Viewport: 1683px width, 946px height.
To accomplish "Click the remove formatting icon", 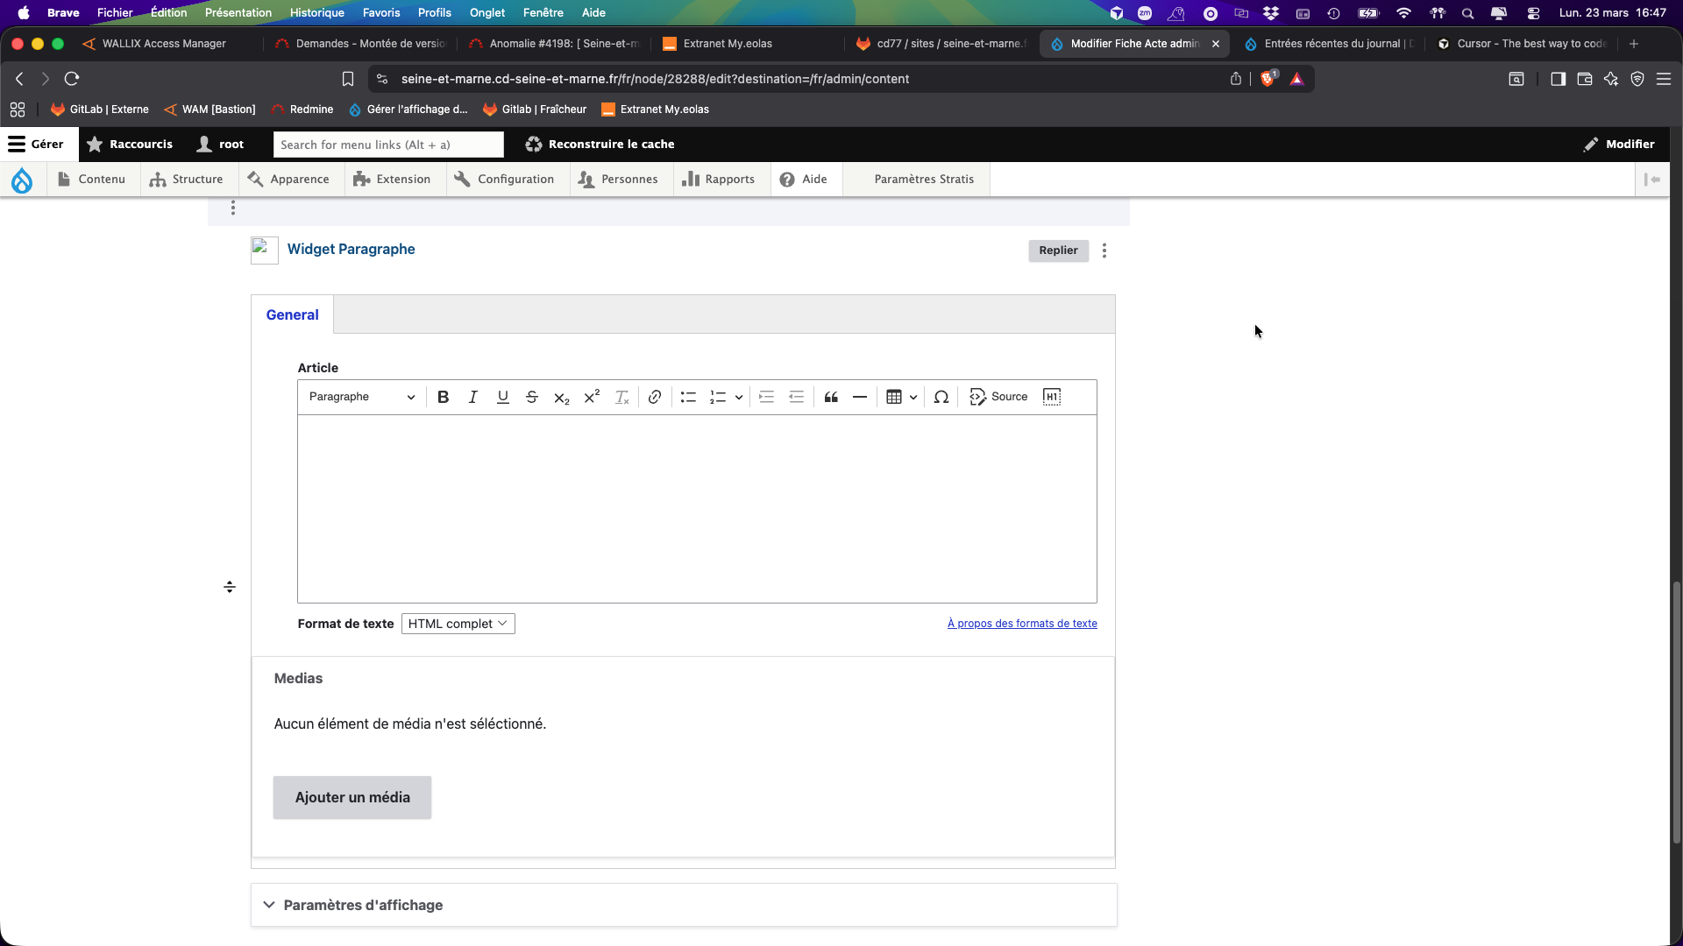I will (622, 397).
